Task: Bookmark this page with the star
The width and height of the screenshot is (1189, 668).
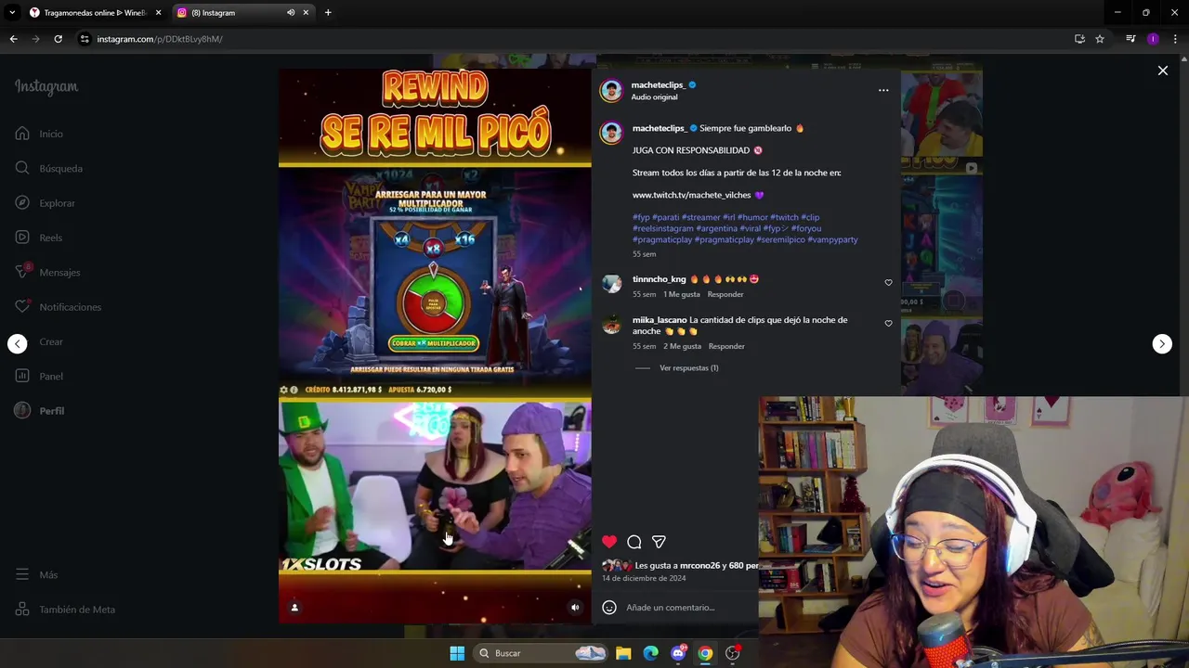Action: click(x=1100, y=39)
